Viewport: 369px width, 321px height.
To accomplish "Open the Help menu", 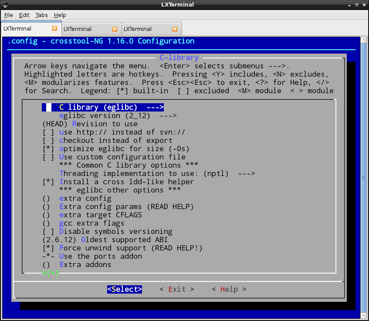I will tap(60, 15).
